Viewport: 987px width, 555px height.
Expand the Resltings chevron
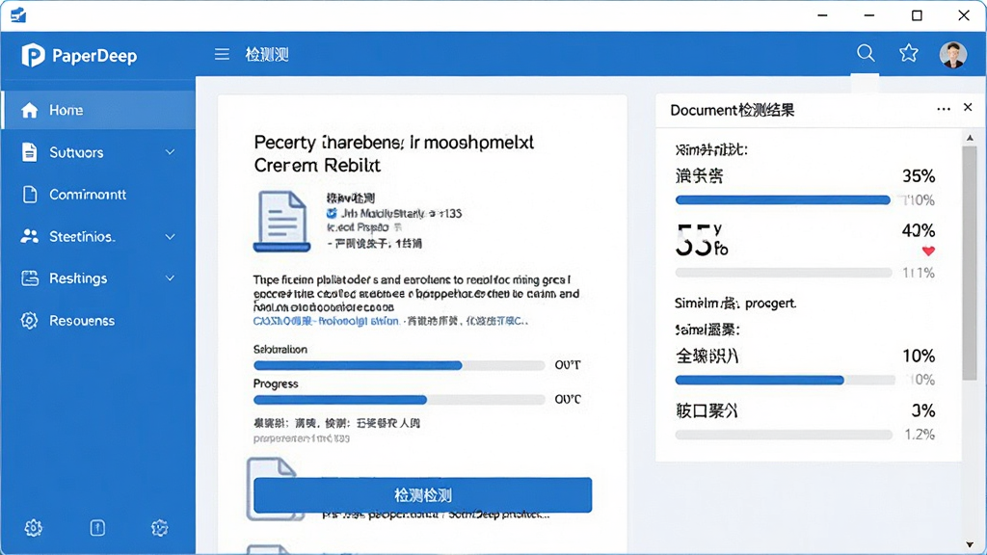[170, 278]
